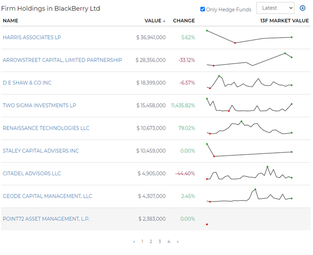Viewport: 313px width, 255px height.
Task: Click the 5.62% change value
Action: tap(188, 37)
